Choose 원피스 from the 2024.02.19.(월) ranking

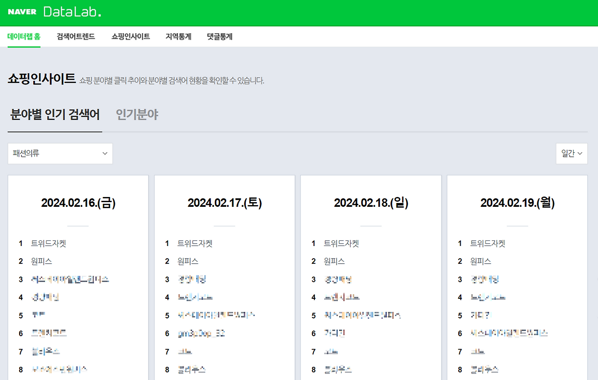481,261
